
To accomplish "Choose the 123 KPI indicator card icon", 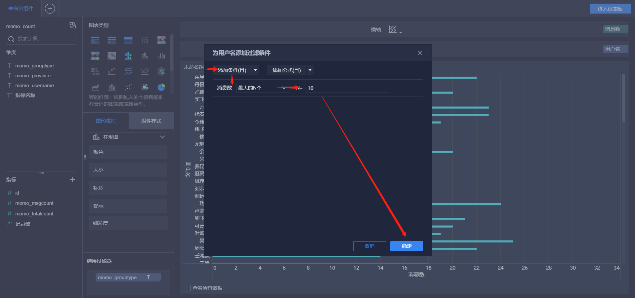I will pos(145,40).
